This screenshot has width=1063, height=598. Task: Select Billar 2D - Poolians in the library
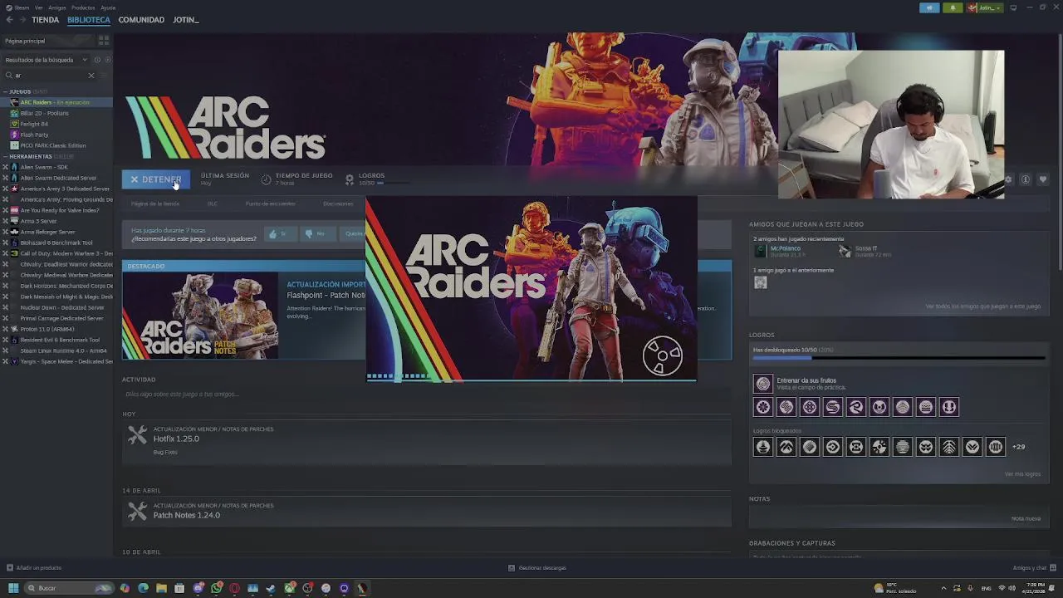[x=56, y=113]
